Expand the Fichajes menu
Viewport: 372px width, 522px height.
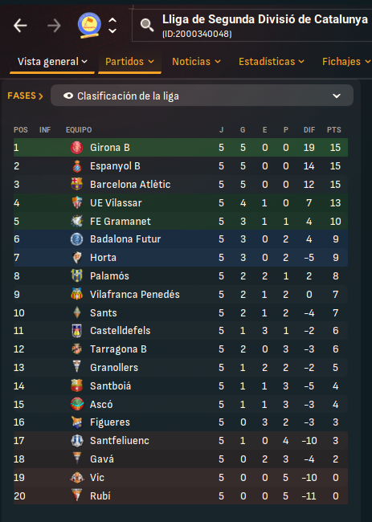tap(346, 62)
